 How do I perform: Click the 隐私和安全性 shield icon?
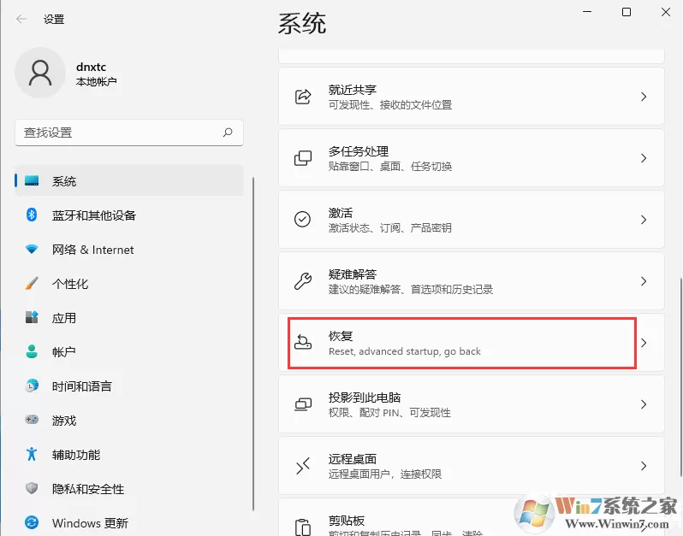click(x=32, y=488)
